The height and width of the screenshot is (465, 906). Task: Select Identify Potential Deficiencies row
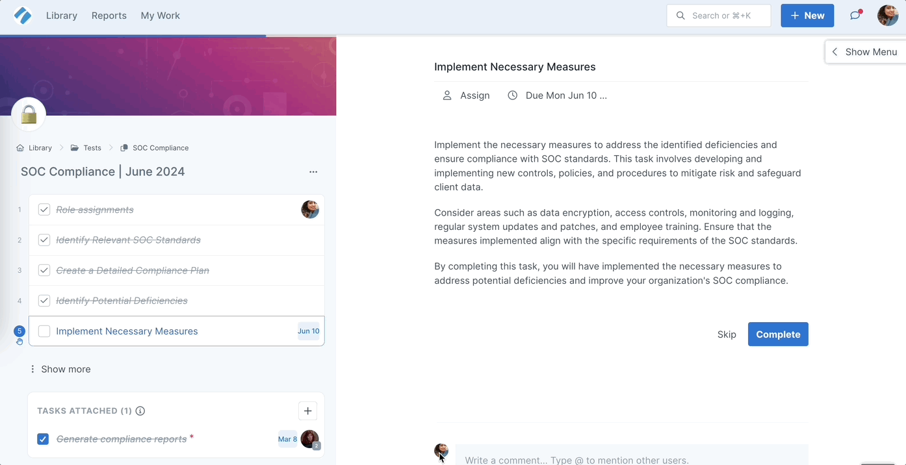tap(177, 301)
